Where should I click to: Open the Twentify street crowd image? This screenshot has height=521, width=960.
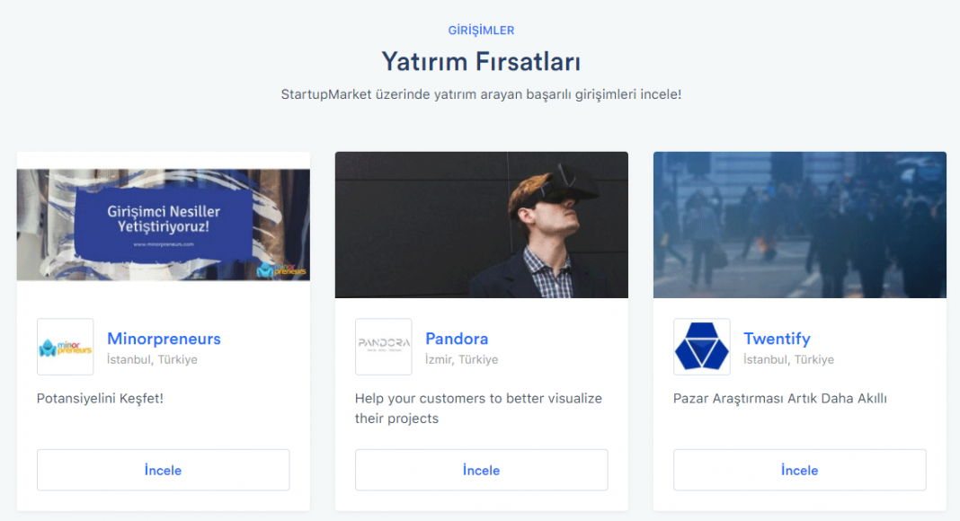point(800,225)
